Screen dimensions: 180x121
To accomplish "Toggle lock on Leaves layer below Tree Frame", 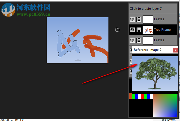I will click(139, 40).
